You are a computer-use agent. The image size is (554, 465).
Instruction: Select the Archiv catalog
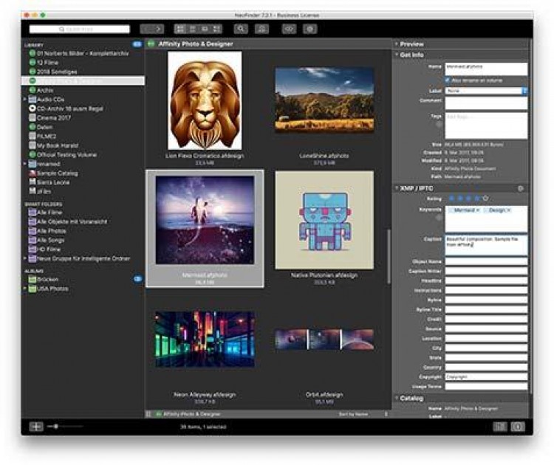[45, 90]
